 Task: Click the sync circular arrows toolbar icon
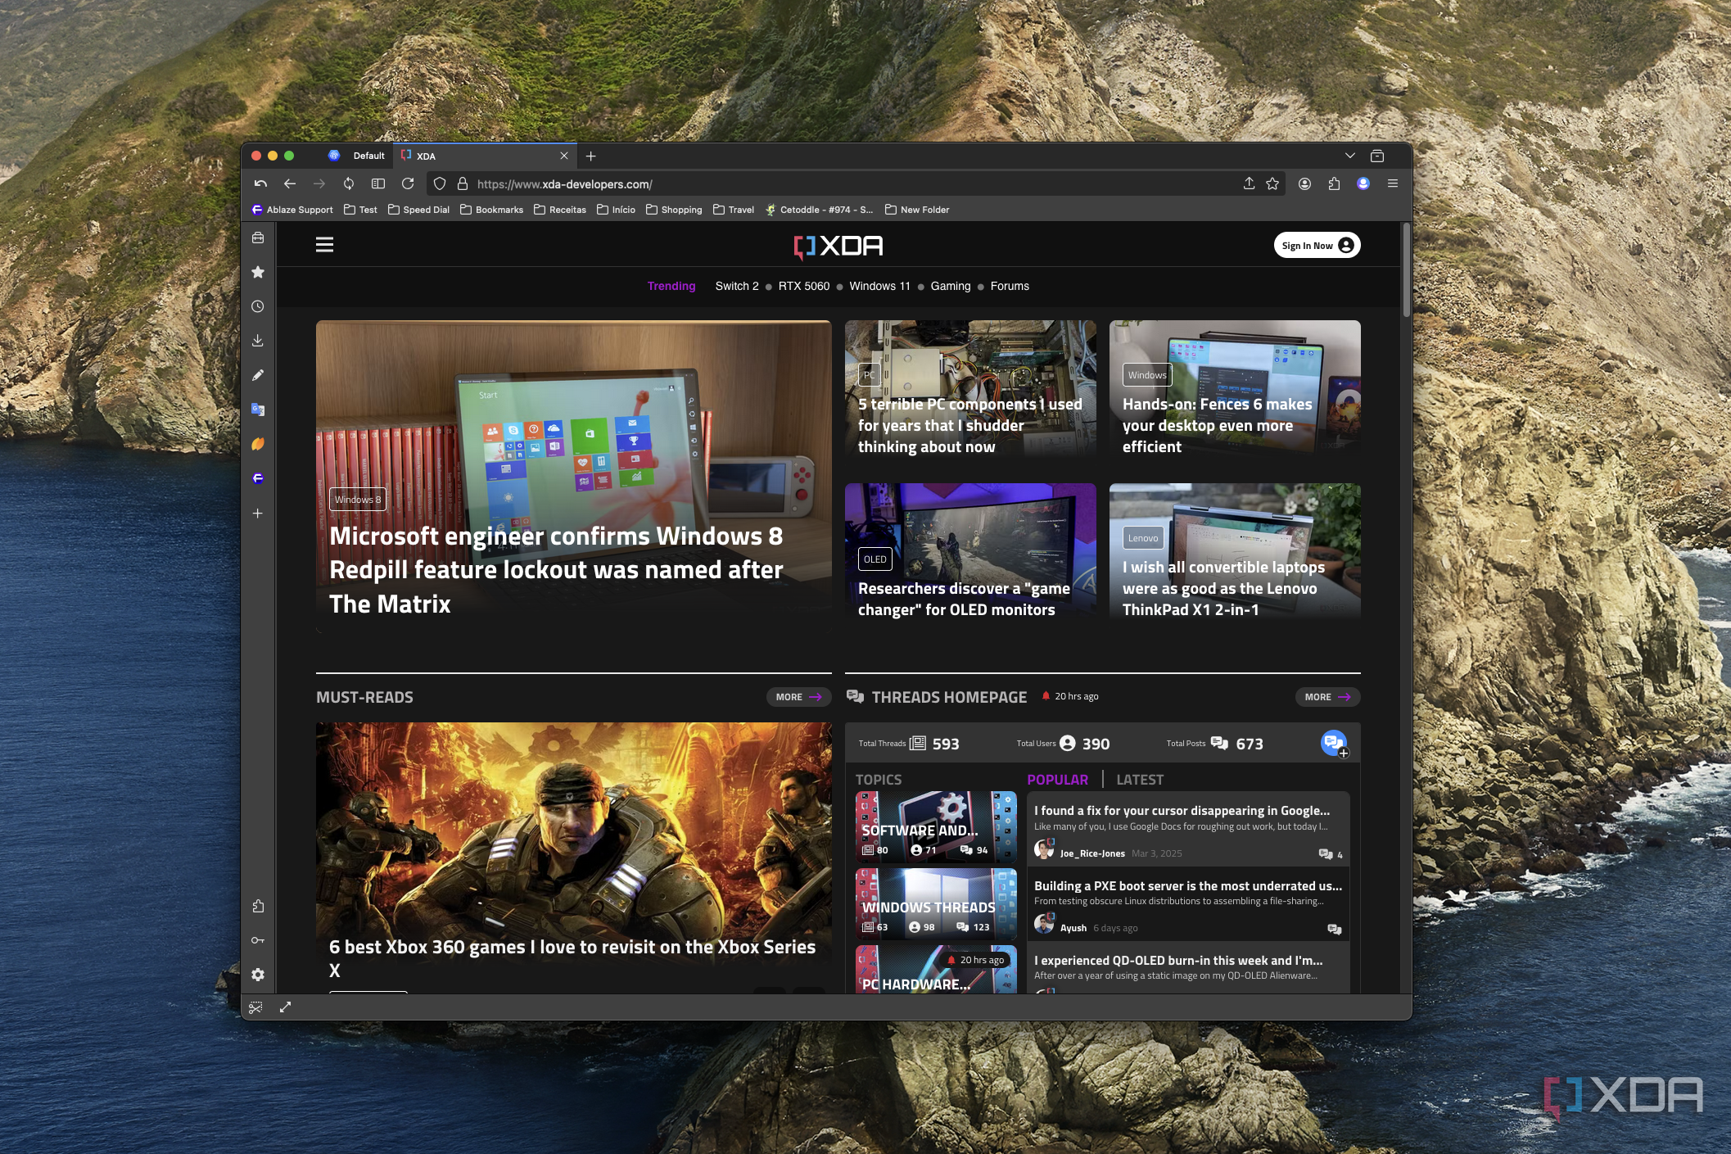[349, 184]
